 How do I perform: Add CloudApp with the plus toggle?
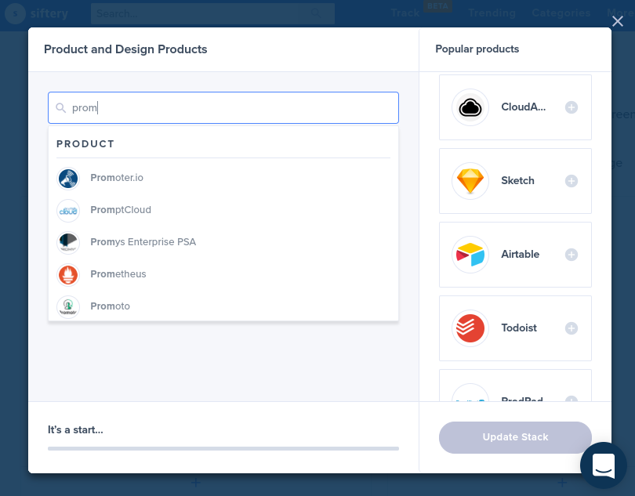click(571, 107)
